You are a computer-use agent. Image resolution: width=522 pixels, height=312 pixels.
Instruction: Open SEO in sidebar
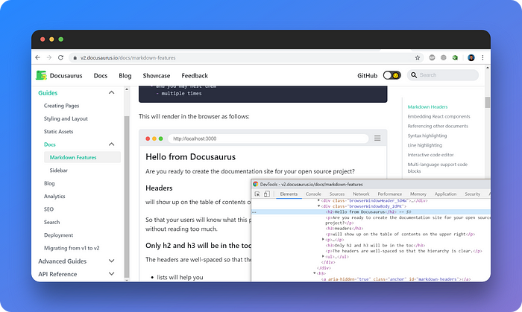(48, 209)
